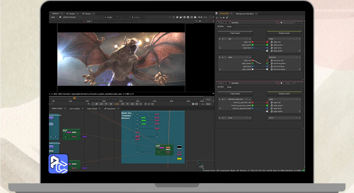The height and width of the screenshot is (193, 354).
Task: Toggle the rgba.green input channel of In A
Action: click(x=253, y=63)
